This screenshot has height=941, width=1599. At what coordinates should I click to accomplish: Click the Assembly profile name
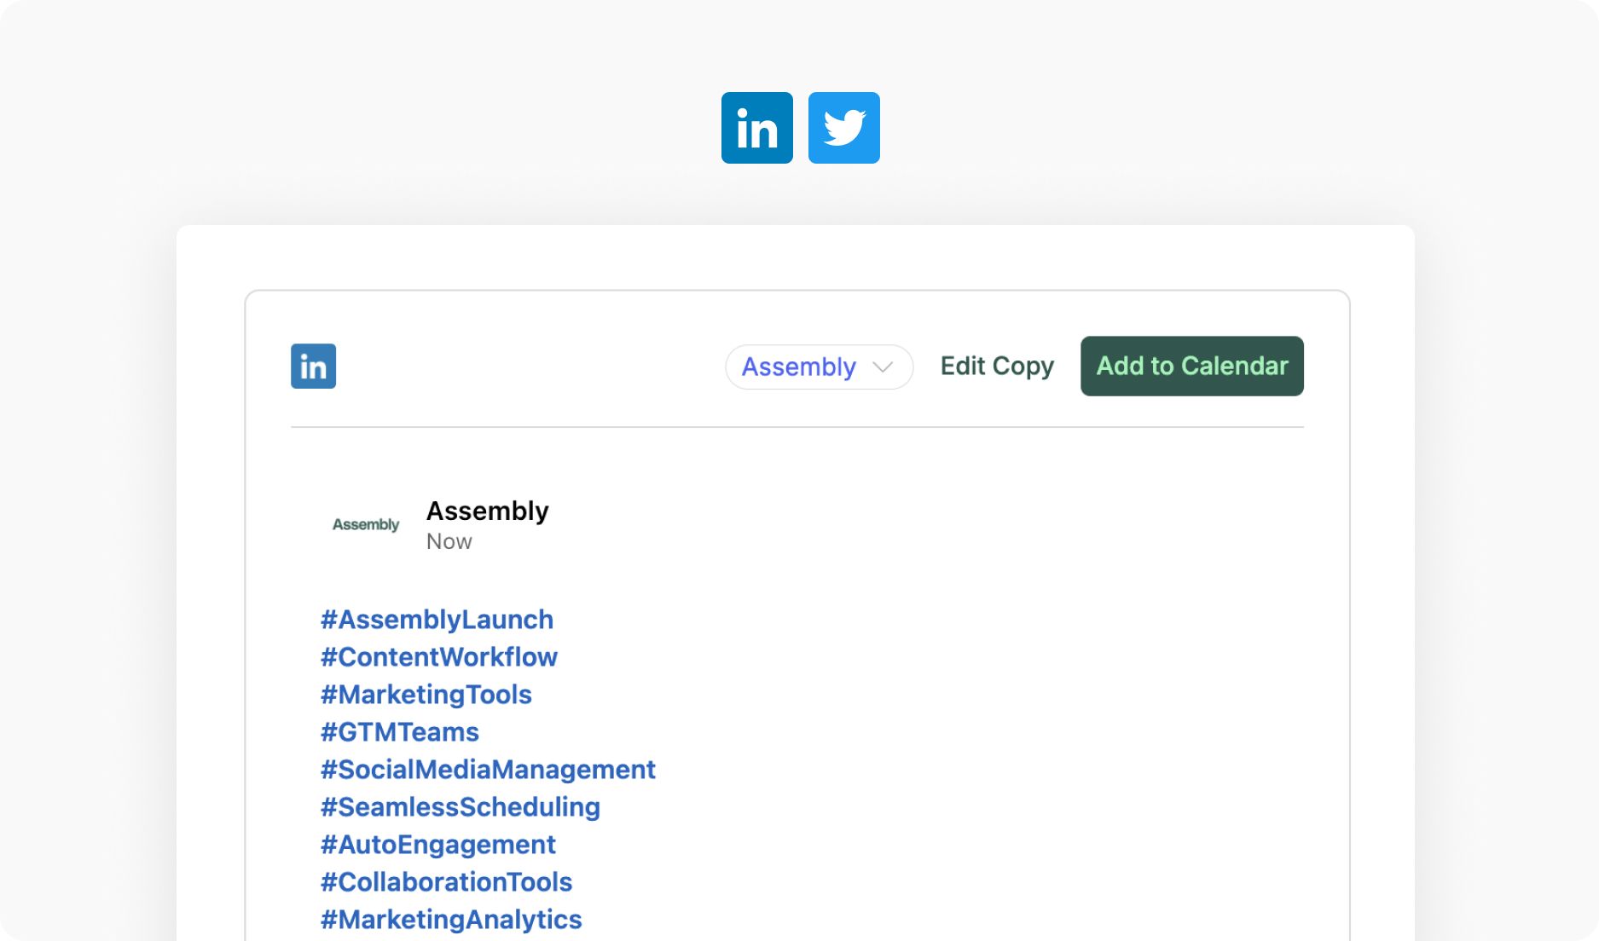[487, 511]
